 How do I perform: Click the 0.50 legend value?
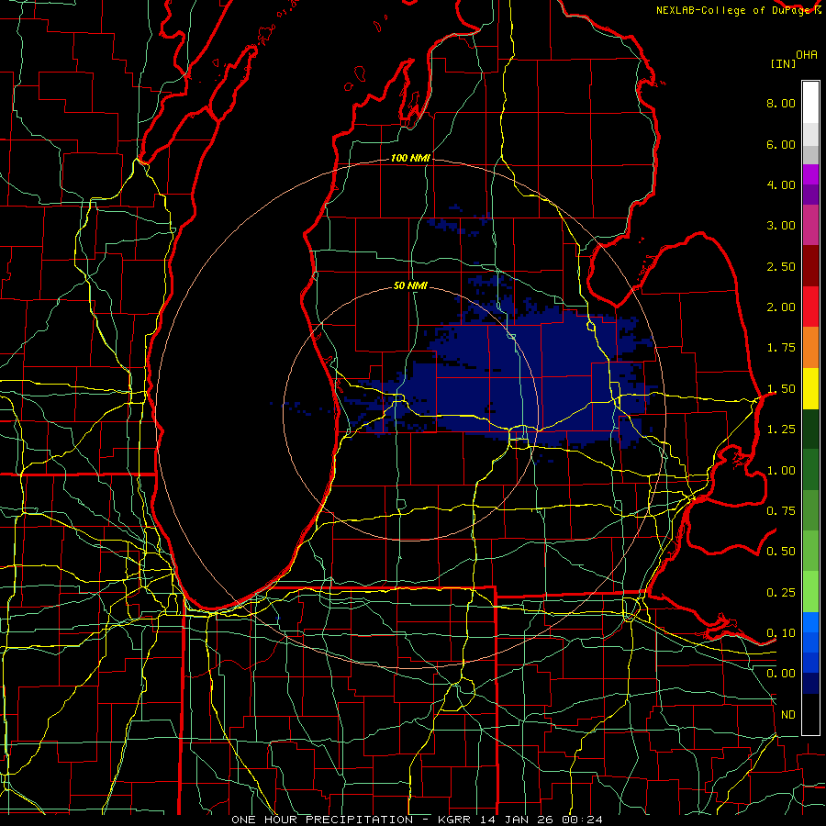pyautogui.click(x=781, y=552)
